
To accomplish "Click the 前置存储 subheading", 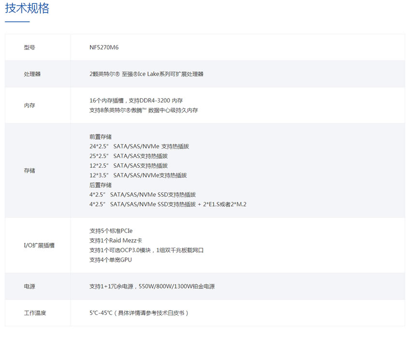I will 101,137.
